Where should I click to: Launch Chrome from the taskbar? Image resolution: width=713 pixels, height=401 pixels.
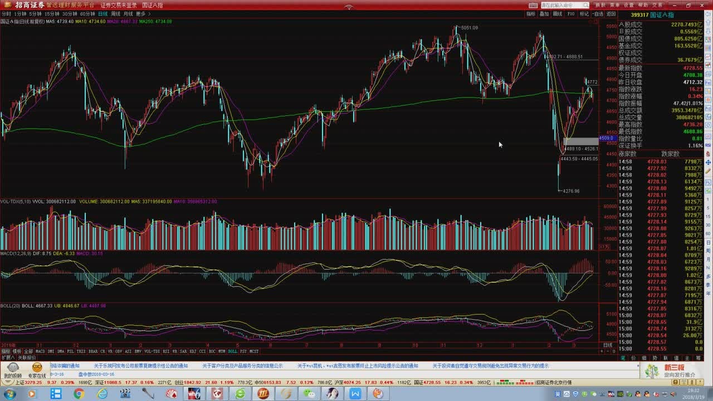[x=79, y=394]
